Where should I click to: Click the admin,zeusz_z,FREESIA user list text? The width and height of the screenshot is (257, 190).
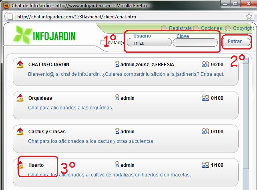(x=147, y=65)
